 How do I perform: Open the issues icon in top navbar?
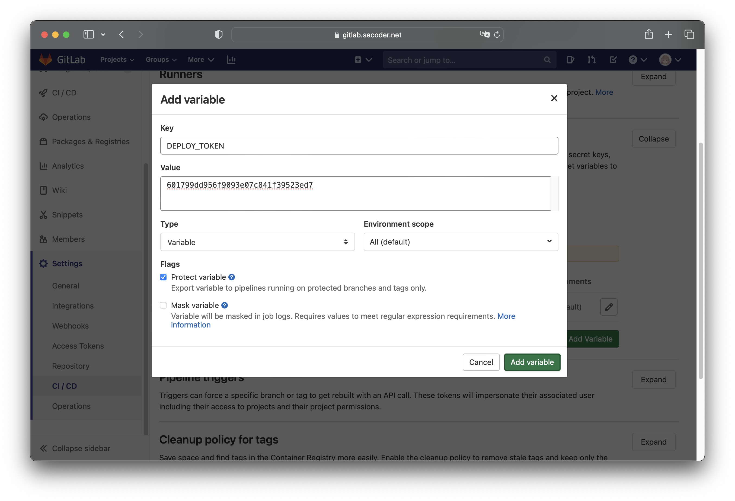(570, 59)
